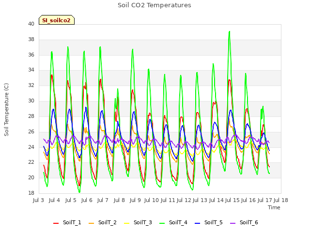Click the SoilT_1 red legend swatch
Viewport: 310px width, 232px height.
(x=56, y=223)
